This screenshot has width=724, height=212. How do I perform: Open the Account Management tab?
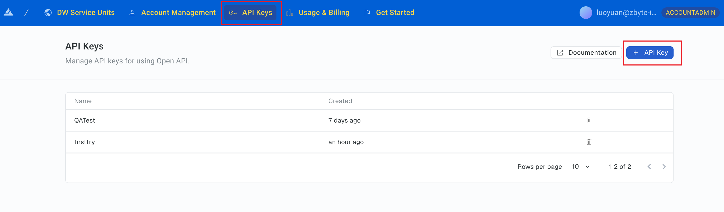click(172, 13)
